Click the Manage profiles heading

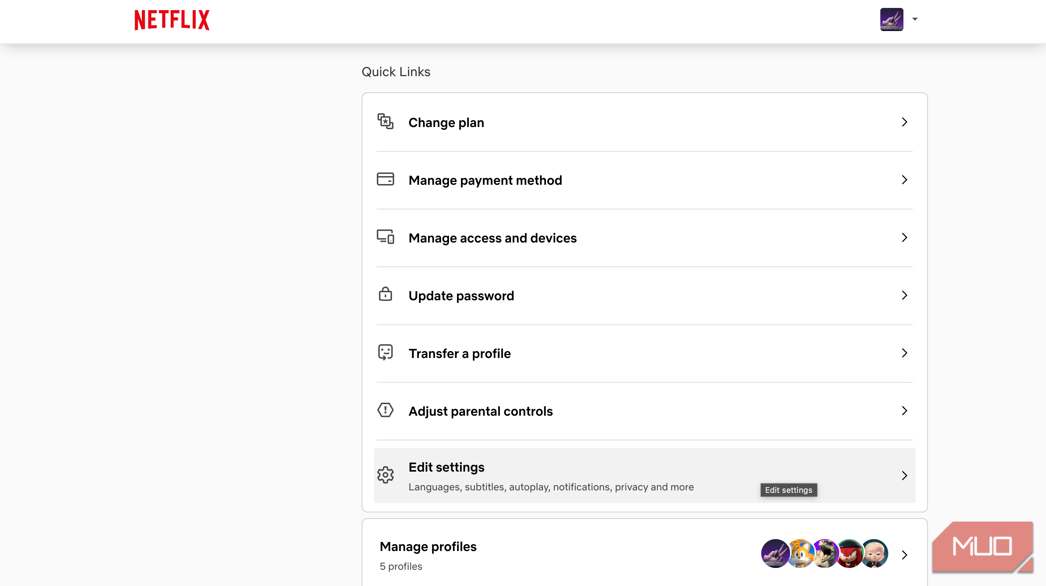[428, 547]
